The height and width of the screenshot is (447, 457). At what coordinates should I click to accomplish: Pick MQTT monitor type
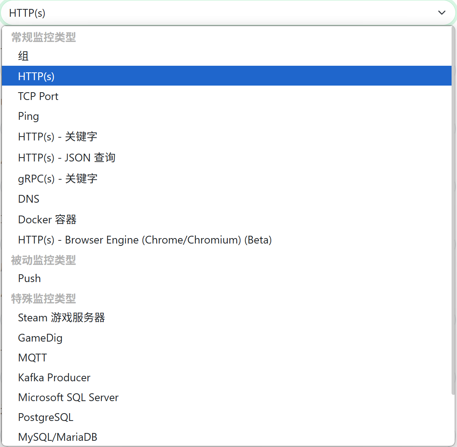coord(227,358)
